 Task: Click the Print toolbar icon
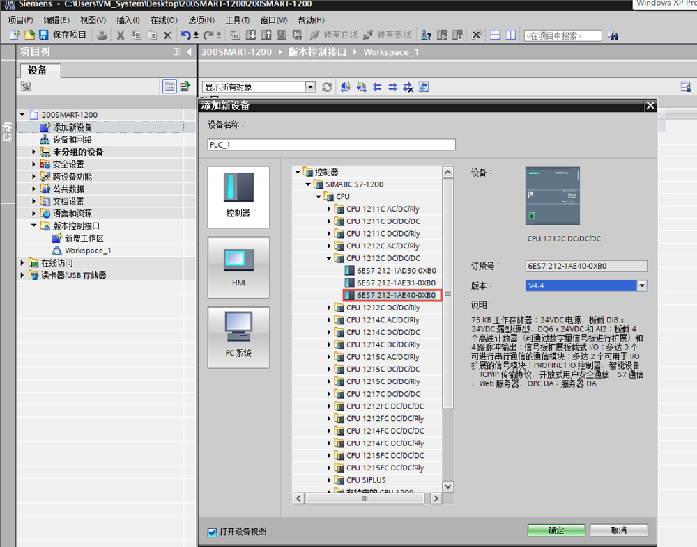(x=102, y=35)
